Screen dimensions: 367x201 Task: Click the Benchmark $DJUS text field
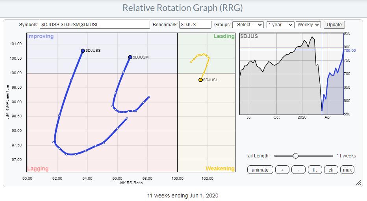click(195, 25)
